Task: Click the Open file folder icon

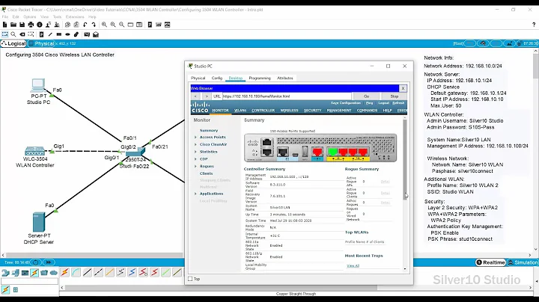Action: 13,25
